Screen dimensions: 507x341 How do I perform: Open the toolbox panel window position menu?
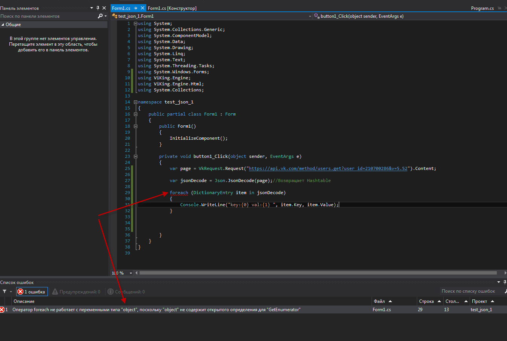click(x=92, y=8)
